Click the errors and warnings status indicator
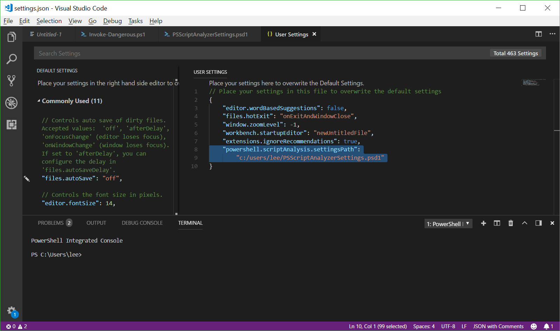560x331 pixels. [16, 326]
